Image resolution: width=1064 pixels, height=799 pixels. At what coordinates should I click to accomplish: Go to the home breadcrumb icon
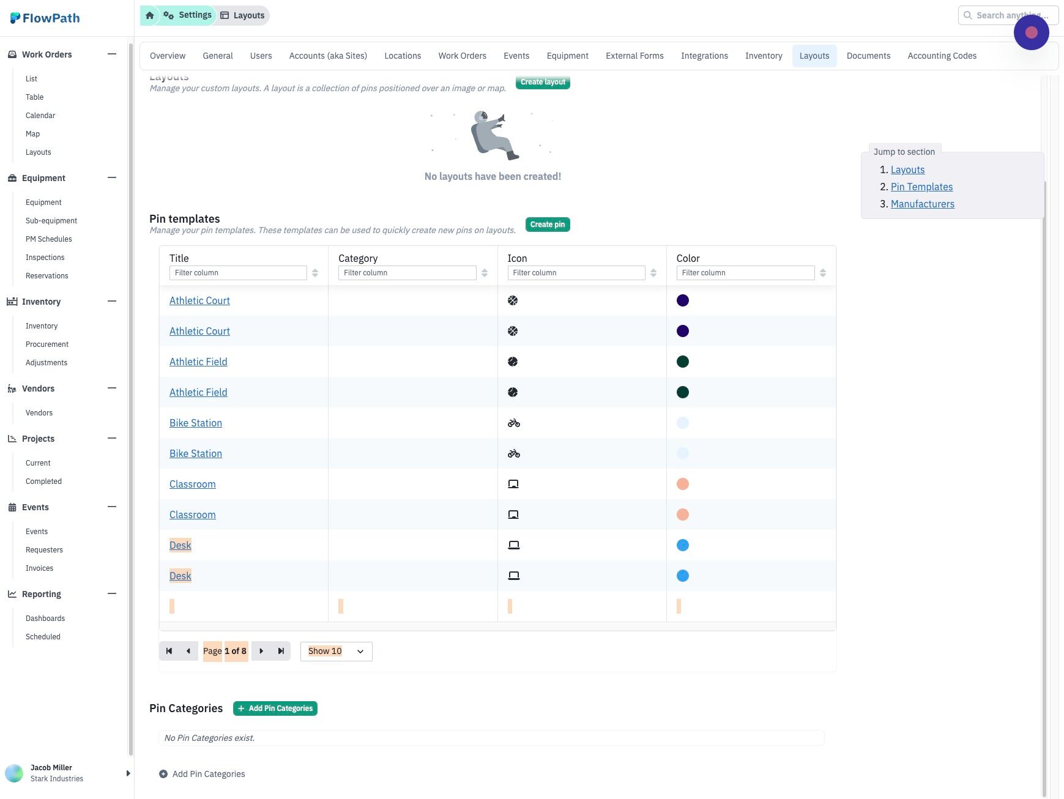(x=149, y=15)
